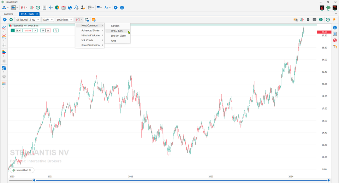Switch to the Welcome tab
The height and width of the screenshot is (183, 339).
tap(8, 14)
